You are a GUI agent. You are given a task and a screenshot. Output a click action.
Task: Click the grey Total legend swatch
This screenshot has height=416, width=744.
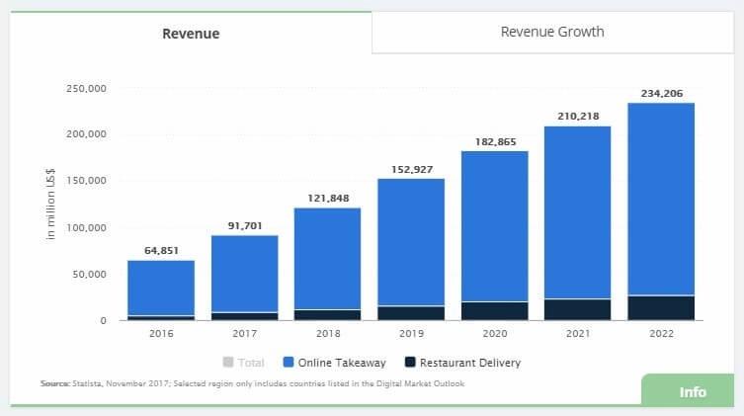click(228, 363)
